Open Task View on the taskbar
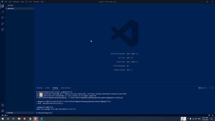This screenshot has height=121, width=215. click(13, 119)
